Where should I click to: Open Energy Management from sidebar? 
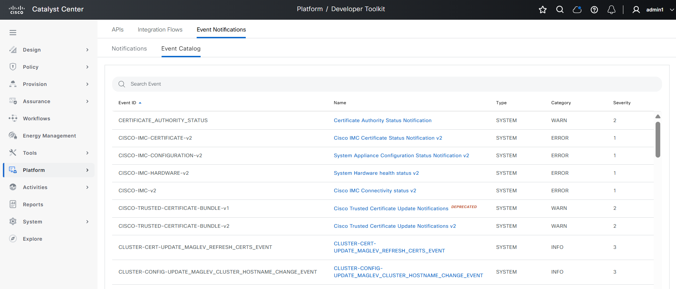(49, 136)
